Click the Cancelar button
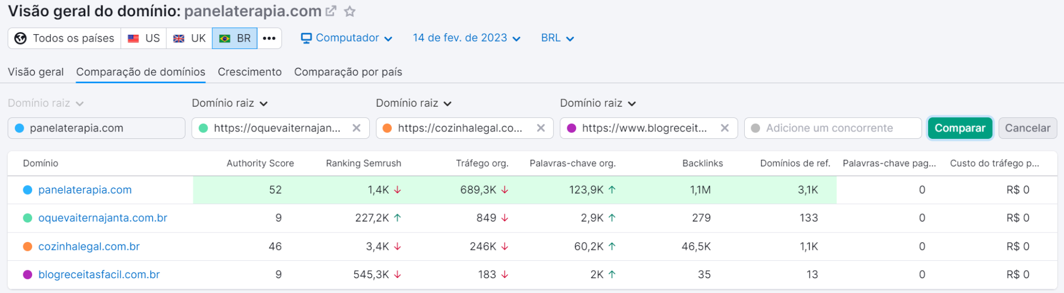The height and width of the screenshot is (293, 1064). coord(1027,128)
